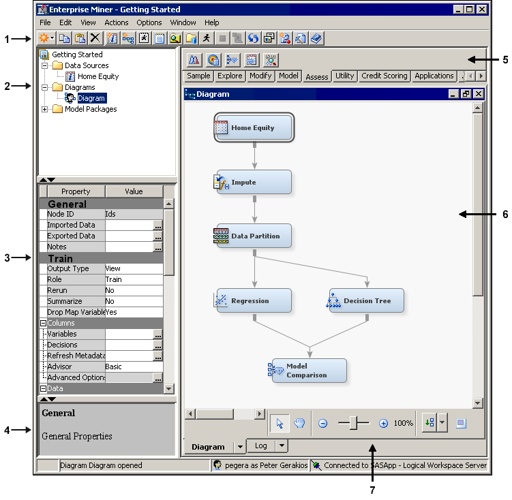The image size is (512, 500).
Task: Open the Exported Data ellipsis button
Action: 157,236
